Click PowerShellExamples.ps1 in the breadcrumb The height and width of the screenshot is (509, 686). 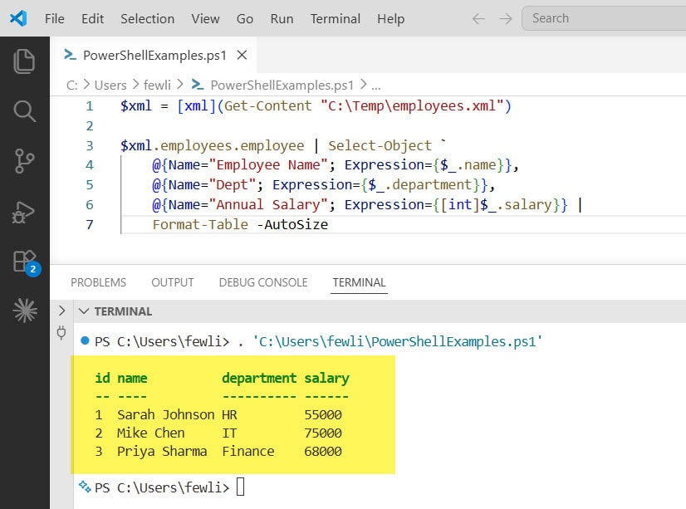282,85
